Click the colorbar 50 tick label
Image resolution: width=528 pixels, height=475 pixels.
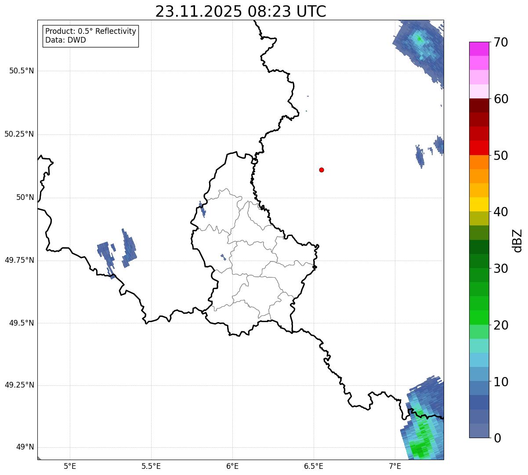[x=500, y=156]
